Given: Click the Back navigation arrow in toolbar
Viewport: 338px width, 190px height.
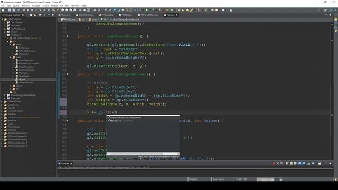Looking at the screenshot, I should pos(217,10).
